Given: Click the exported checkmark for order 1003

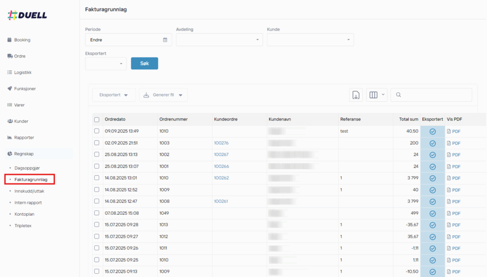Looking at the screenshot, I should [432, 143].
